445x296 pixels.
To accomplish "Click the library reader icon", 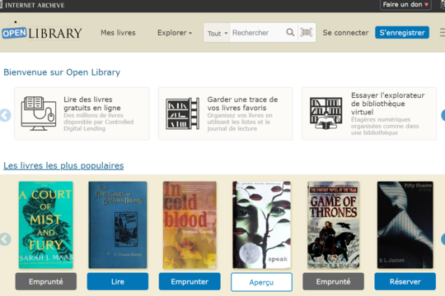I will point(326,113).
